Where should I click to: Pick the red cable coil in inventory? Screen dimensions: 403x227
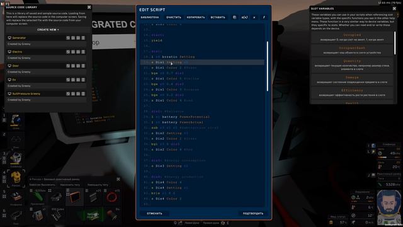point(112,197)
